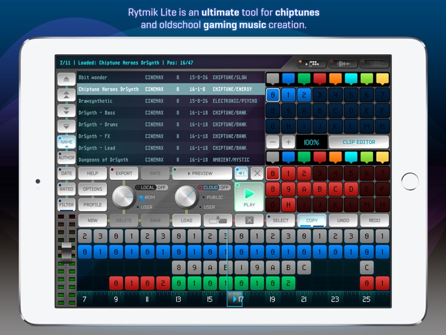The height and width of the screenshot is (335, 446).
Task: Click the COPY button
Action: 312,220
